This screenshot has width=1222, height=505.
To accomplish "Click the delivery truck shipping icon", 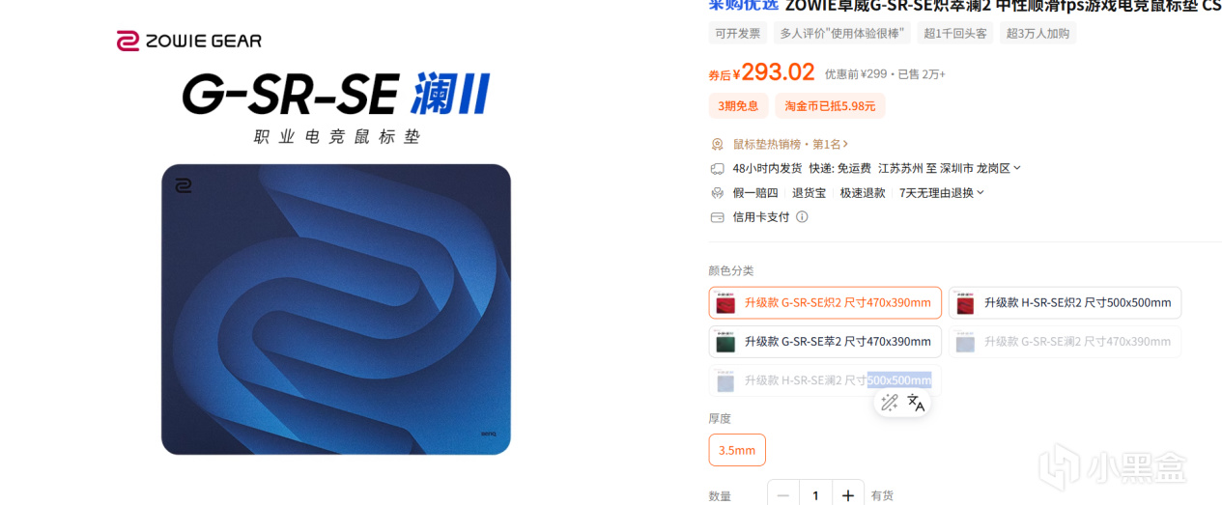I will (x=717, y=168).
